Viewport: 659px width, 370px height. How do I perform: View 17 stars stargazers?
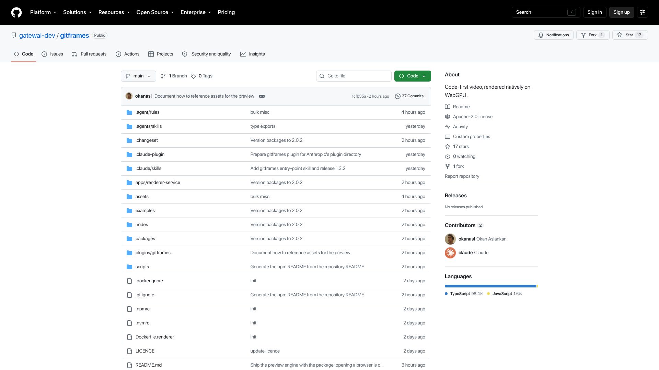click(x=457, y=147)
